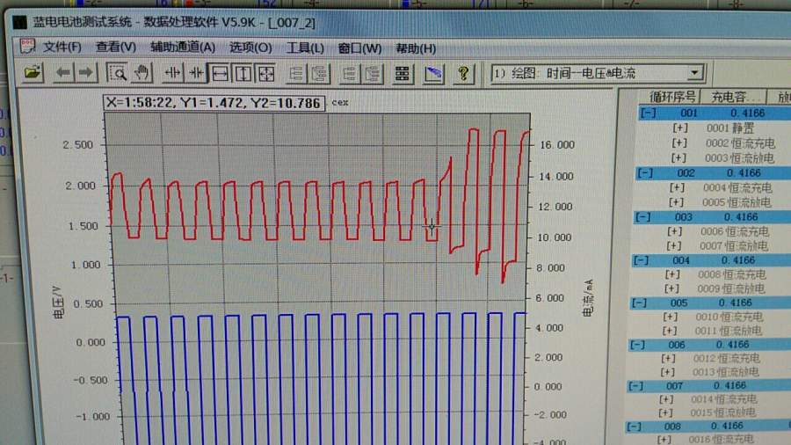Collapse cycle 008 in the tree
The image size is (791, 445).
(x=634, y=427)
